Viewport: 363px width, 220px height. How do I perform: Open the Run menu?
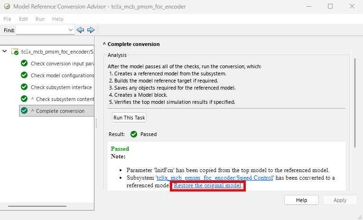tap(40, 19)
